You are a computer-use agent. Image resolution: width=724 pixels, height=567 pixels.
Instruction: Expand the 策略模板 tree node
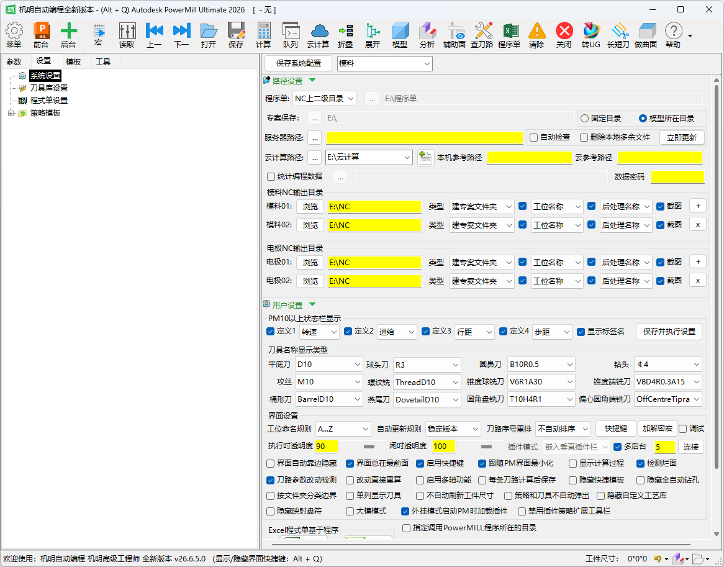coord(11,113)
